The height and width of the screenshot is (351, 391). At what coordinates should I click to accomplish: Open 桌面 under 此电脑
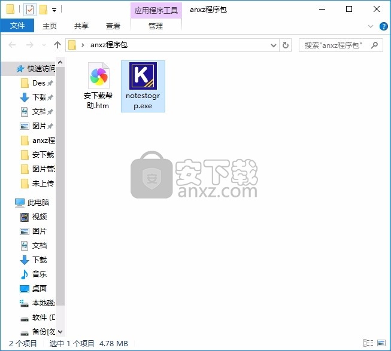[32, 289]
